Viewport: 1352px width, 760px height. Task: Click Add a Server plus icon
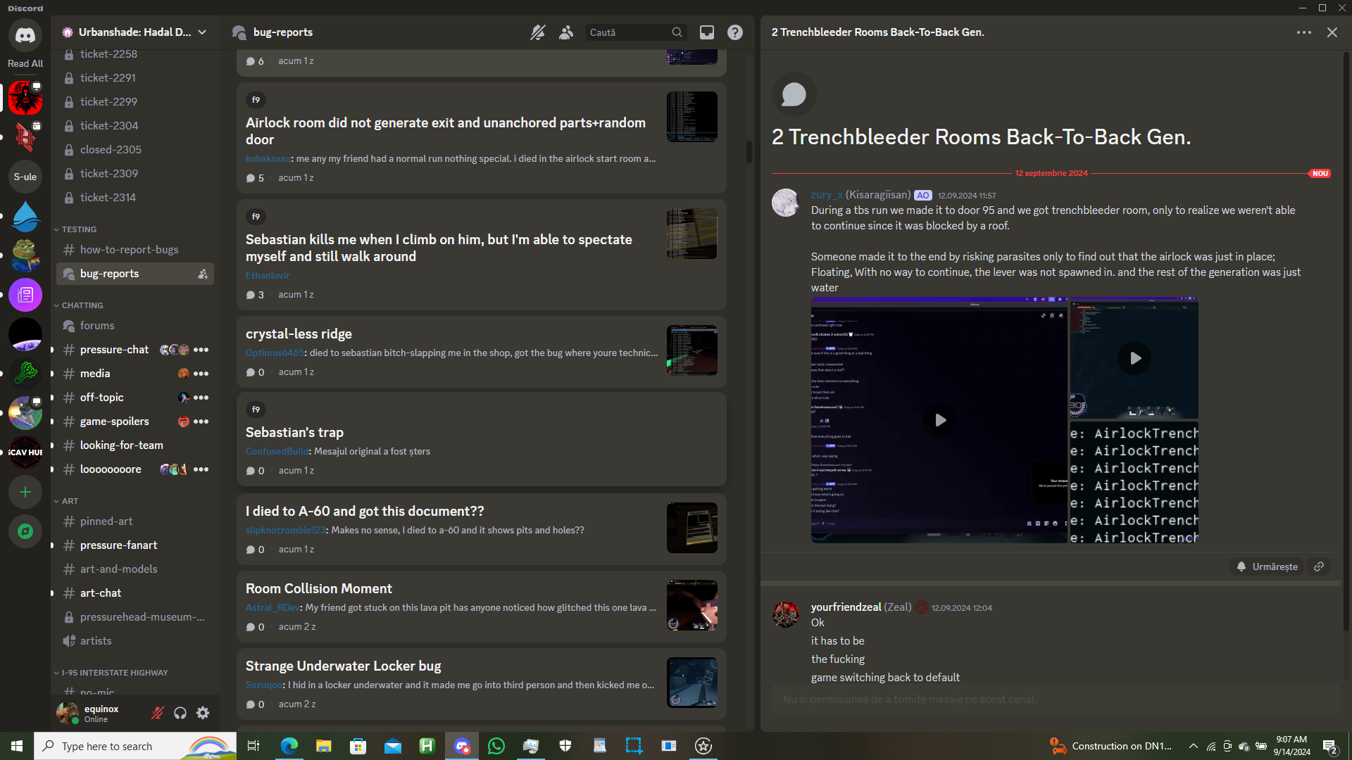pyautogui.click(x=25, y=492)
